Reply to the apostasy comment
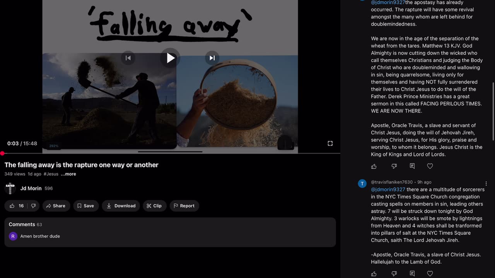 [412, 166]
